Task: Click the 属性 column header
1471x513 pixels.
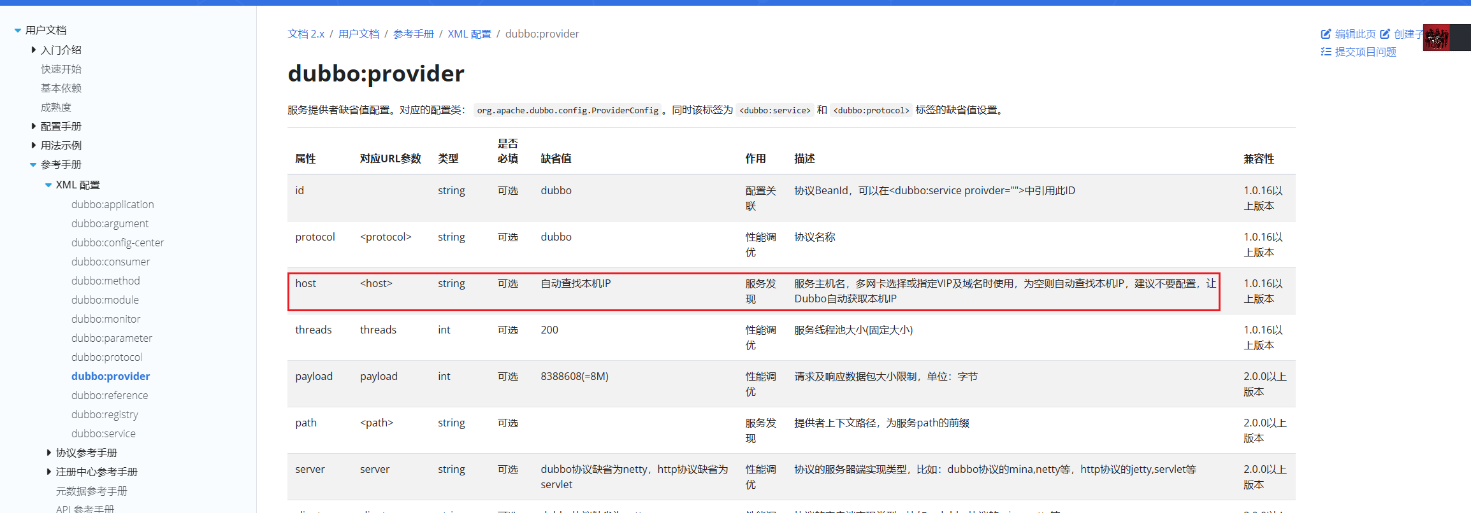Action: [305, 158]
